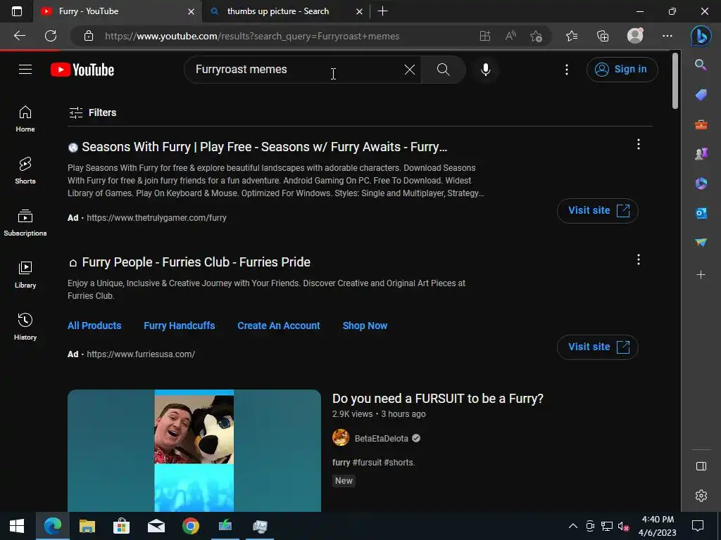Toggle the Edge sidebar visibility icon
721x540 pixels.
[x=701, y=467]
